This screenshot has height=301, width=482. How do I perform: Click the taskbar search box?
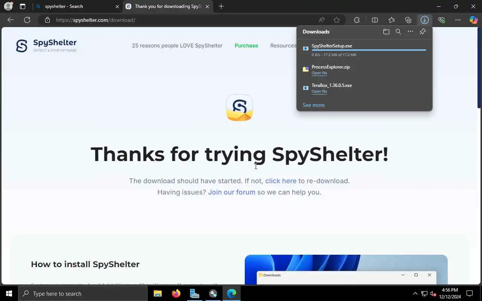83,293
